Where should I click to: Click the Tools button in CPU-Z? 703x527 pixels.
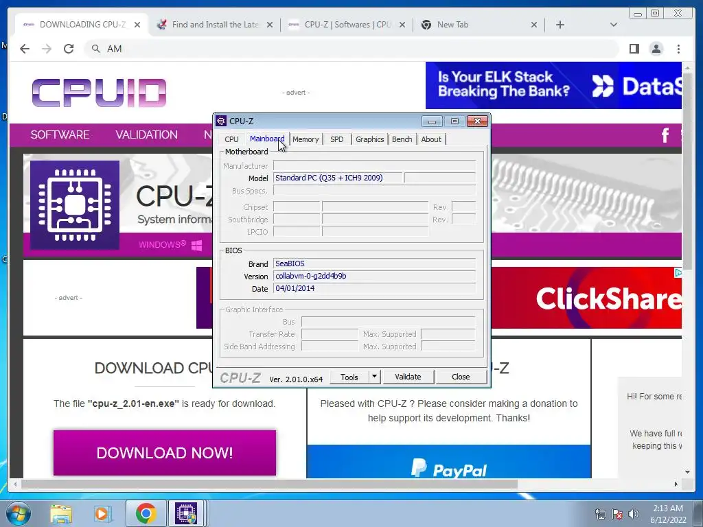click(x=349, y=377)
